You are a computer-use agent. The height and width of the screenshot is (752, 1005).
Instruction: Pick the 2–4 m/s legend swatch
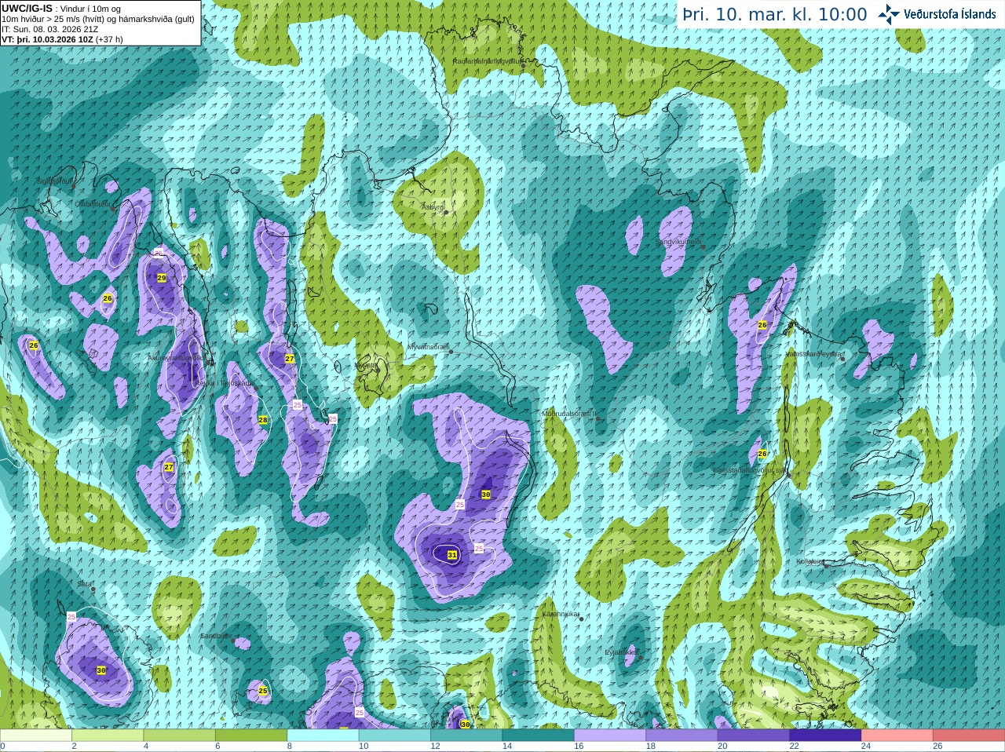pos(108,736)
